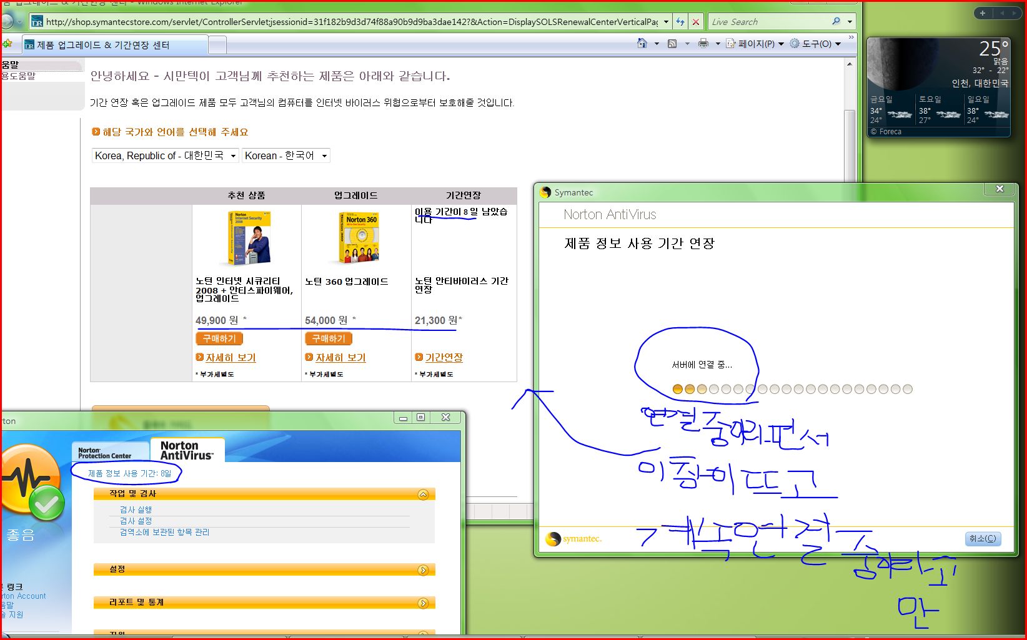Image resolution: width=1027 pixels, height=640 pixels.
Task: Select the Norton AntiVirus tab
Action: (187, 450)
